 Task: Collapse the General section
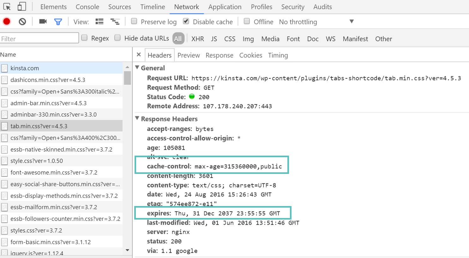(137, 68)
